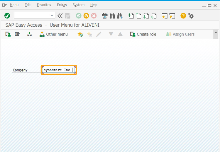Click the Create role button

[x=143, y=34]
